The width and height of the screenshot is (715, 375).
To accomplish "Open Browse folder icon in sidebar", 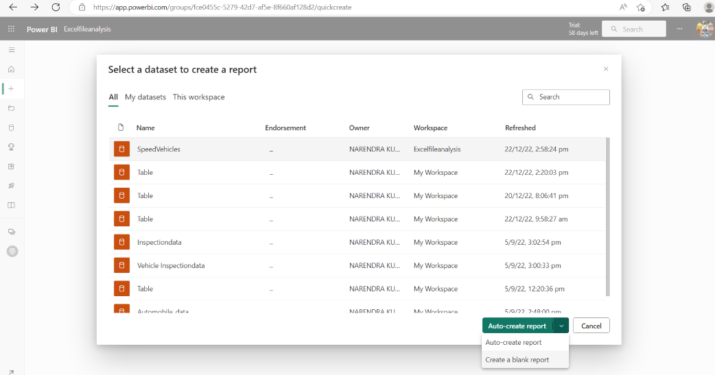I will click(x=11, y=108).
